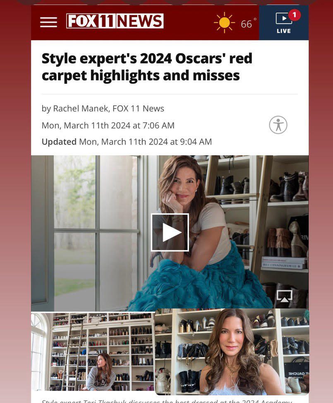Click the 7:06 AM published date
333x403 pixels.
point(108,125)
